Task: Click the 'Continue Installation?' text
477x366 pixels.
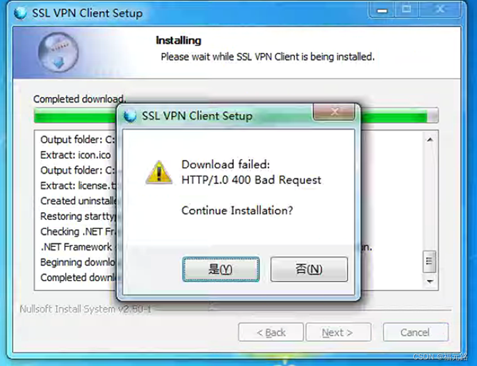Action: tap(237, 211)
